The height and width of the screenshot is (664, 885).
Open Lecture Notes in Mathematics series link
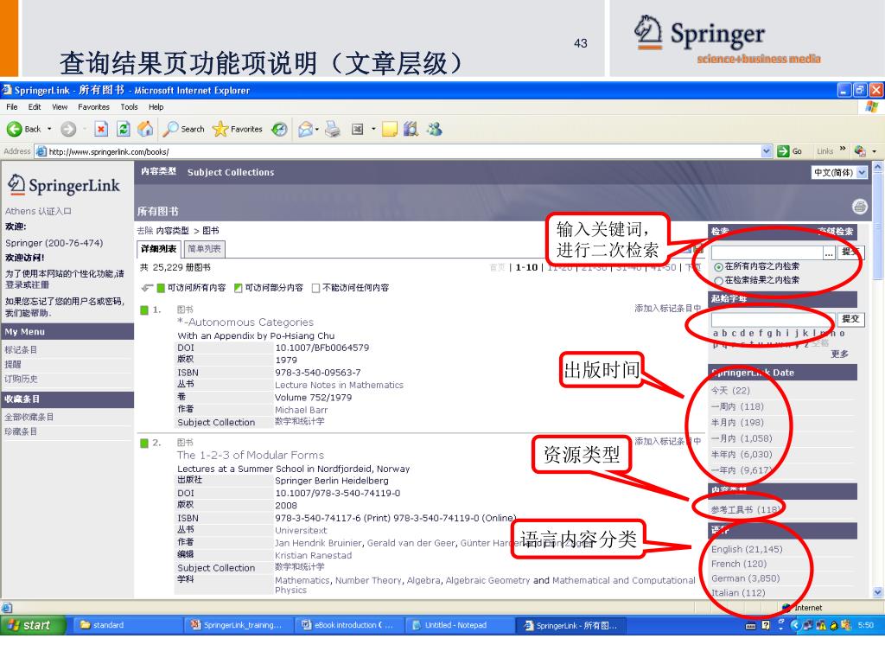[x=339, y=385]
